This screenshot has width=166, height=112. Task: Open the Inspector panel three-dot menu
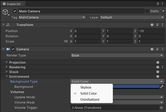coord(163,4)
